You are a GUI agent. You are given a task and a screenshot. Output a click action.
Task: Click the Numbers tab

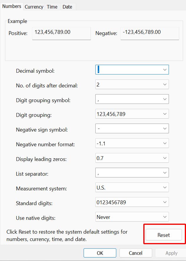[x=12, y=6]
